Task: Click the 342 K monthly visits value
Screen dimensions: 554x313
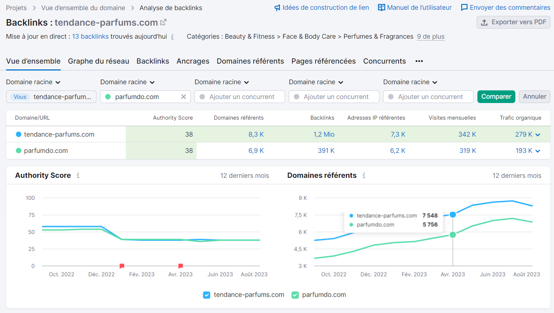Action: (467, 134)
